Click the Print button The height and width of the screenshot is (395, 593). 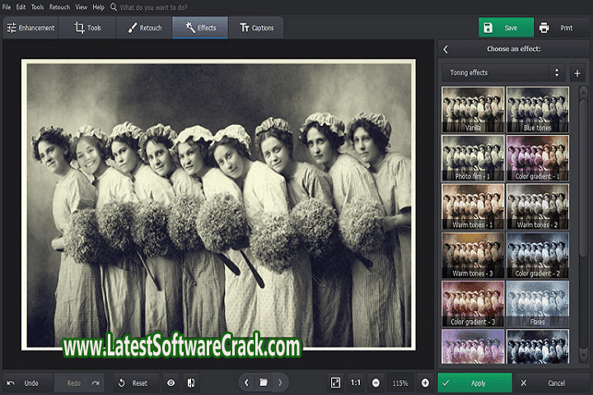coord(557,28)
